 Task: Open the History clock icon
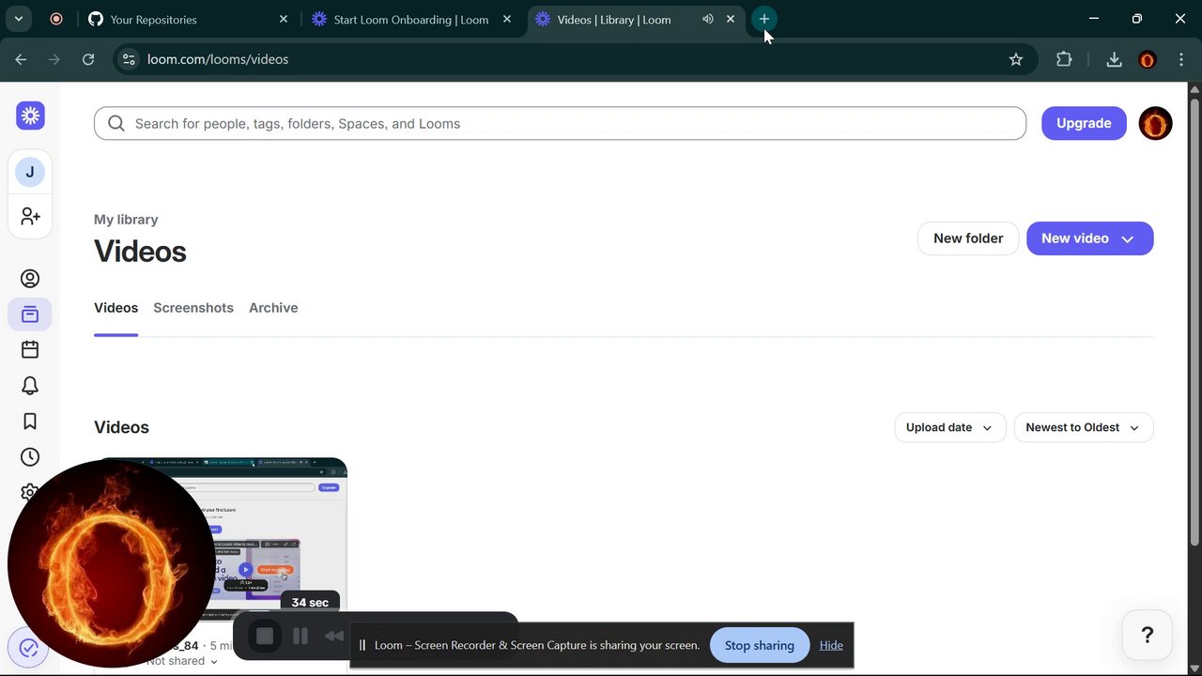click(x=30, y=457)
